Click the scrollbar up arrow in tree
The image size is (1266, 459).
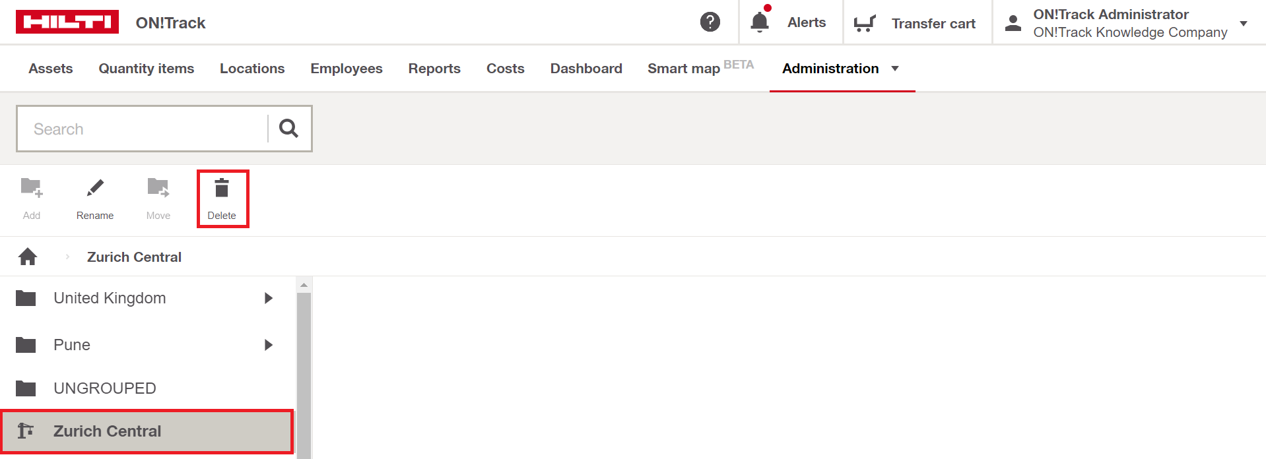pos(304,285)
